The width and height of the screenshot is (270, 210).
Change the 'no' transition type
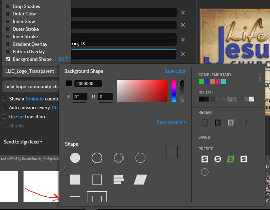[x=21, y=117]
